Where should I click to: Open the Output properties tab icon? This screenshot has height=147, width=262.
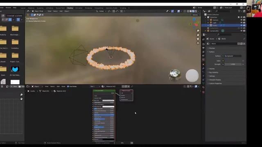203,48
